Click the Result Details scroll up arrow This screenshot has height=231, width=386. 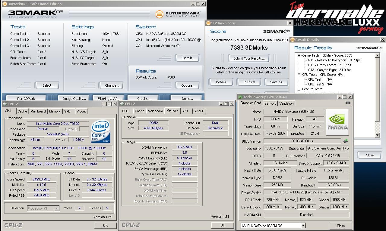tap(378, 55)
